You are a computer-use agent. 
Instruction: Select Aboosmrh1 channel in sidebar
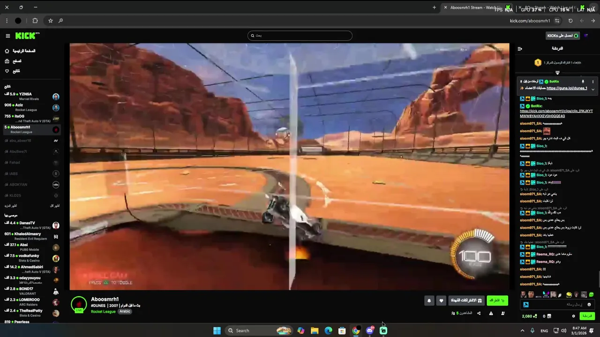[x=32, y=129]
